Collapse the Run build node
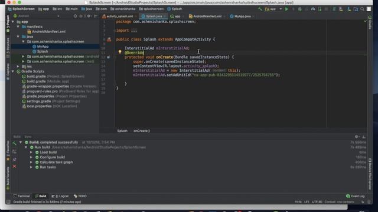Viewport: 378px width, 212px height. (26, 147)
